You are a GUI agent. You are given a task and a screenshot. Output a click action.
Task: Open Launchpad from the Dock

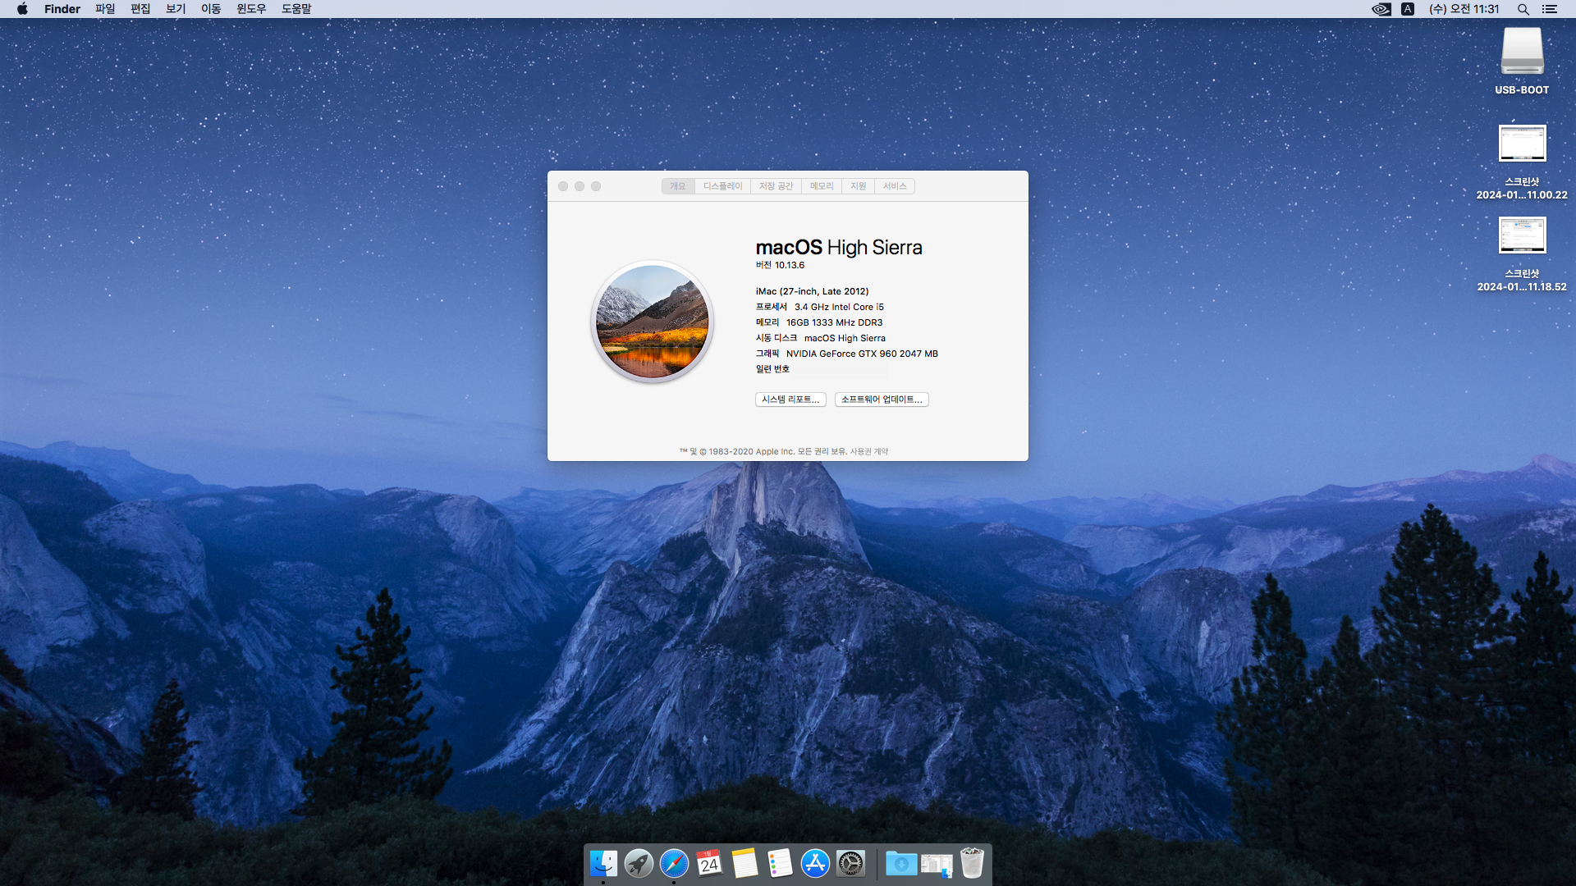639,863
